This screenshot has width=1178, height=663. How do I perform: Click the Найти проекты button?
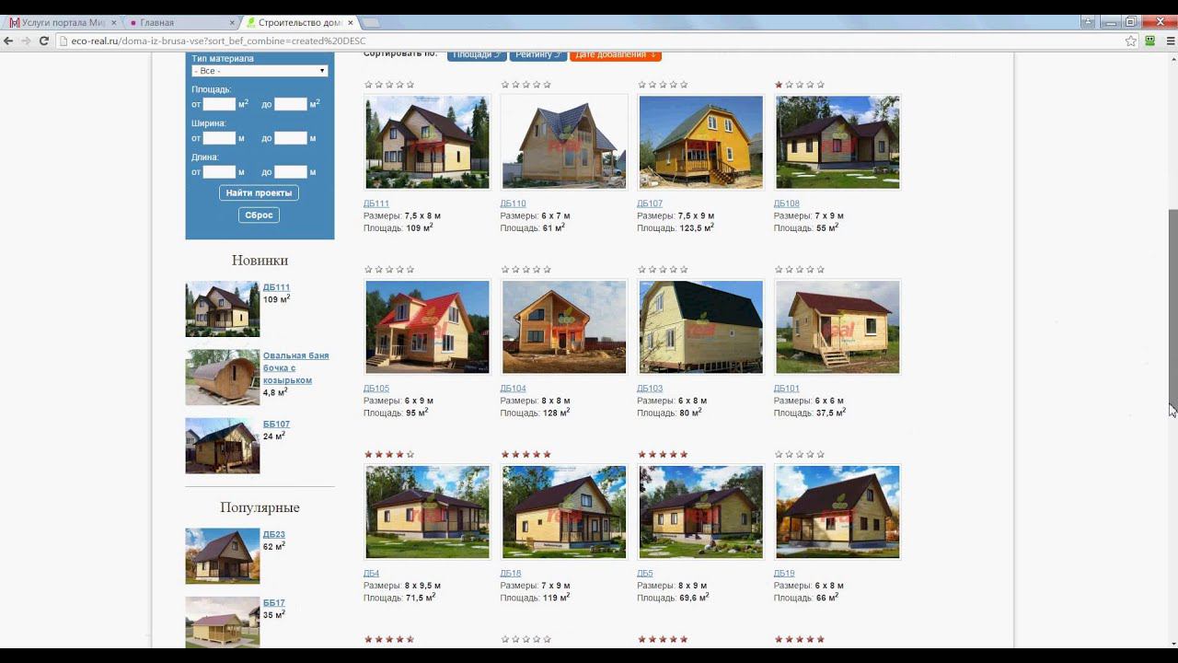(x=259, y=192)
